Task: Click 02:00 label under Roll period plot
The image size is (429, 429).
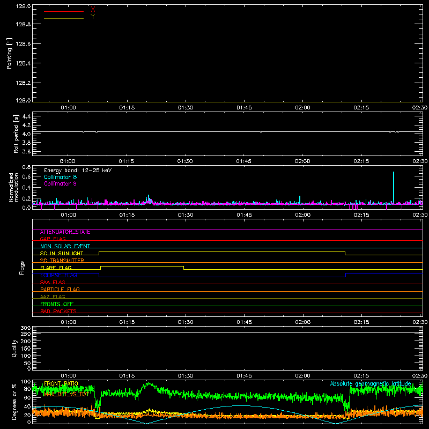Action: (302, 161)
